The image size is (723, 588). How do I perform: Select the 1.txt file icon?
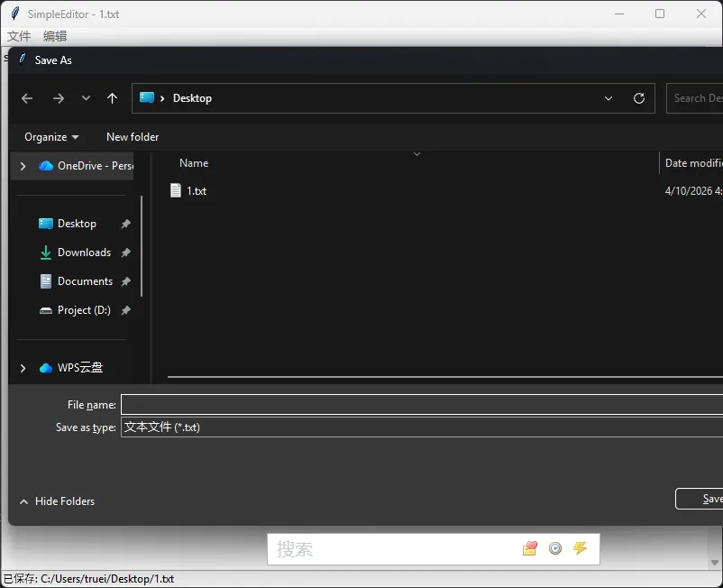coord(176,190)
